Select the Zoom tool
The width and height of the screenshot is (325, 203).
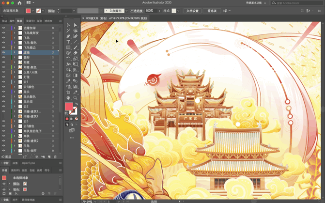[75, 98]
